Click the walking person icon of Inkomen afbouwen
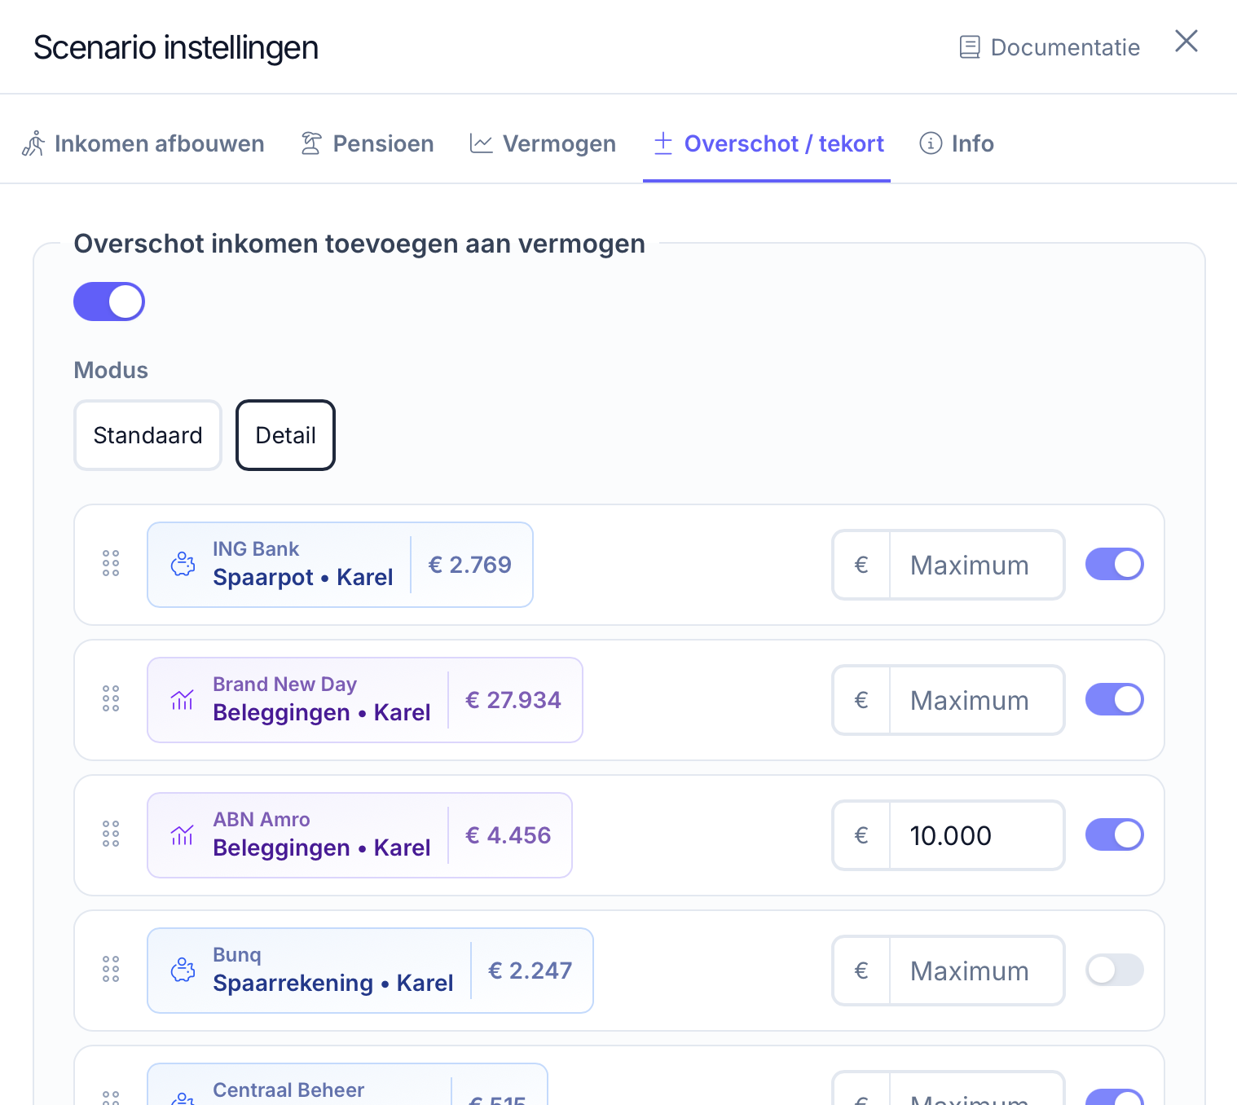Viewport: 1237px width, 1105px height. 33,143
